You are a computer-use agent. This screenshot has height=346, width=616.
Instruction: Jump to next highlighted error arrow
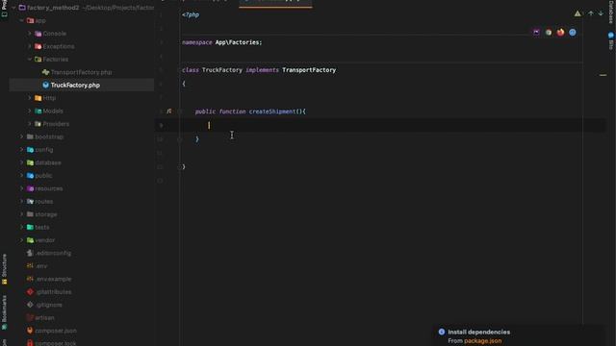601,13
